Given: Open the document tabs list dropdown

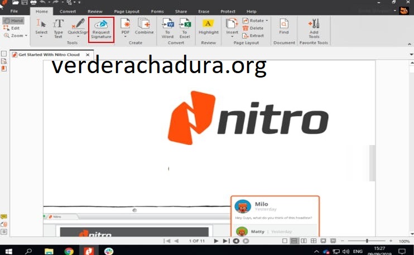Looking at the screenshot, I should coord(411,54).
